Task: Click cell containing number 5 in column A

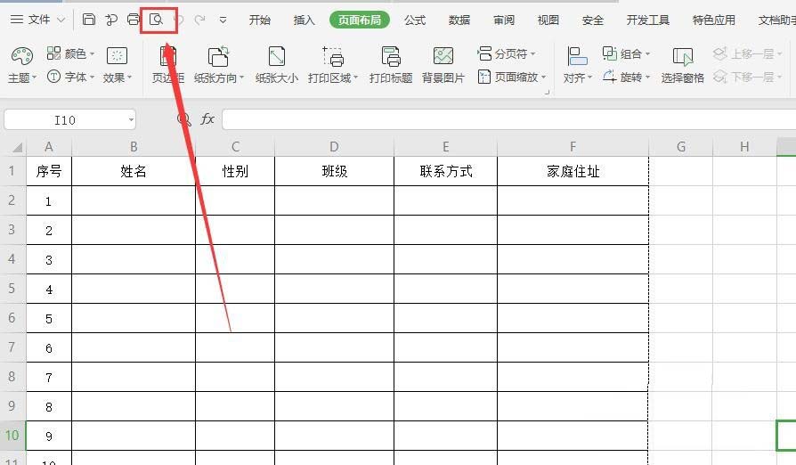Action: 49,319
